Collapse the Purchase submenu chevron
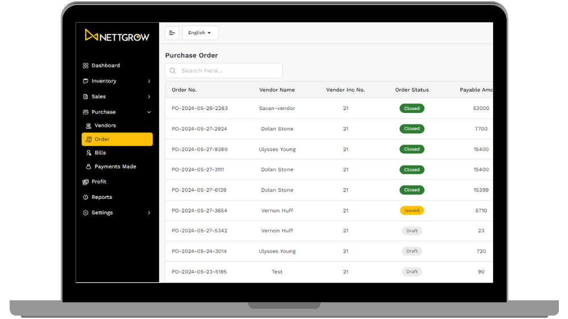The image size is (568, 319). pyautogui.click(x=149, y=112)
